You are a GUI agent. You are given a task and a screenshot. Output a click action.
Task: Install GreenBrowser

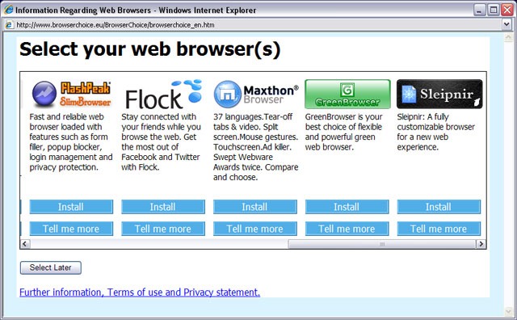[x=347, y=207]
